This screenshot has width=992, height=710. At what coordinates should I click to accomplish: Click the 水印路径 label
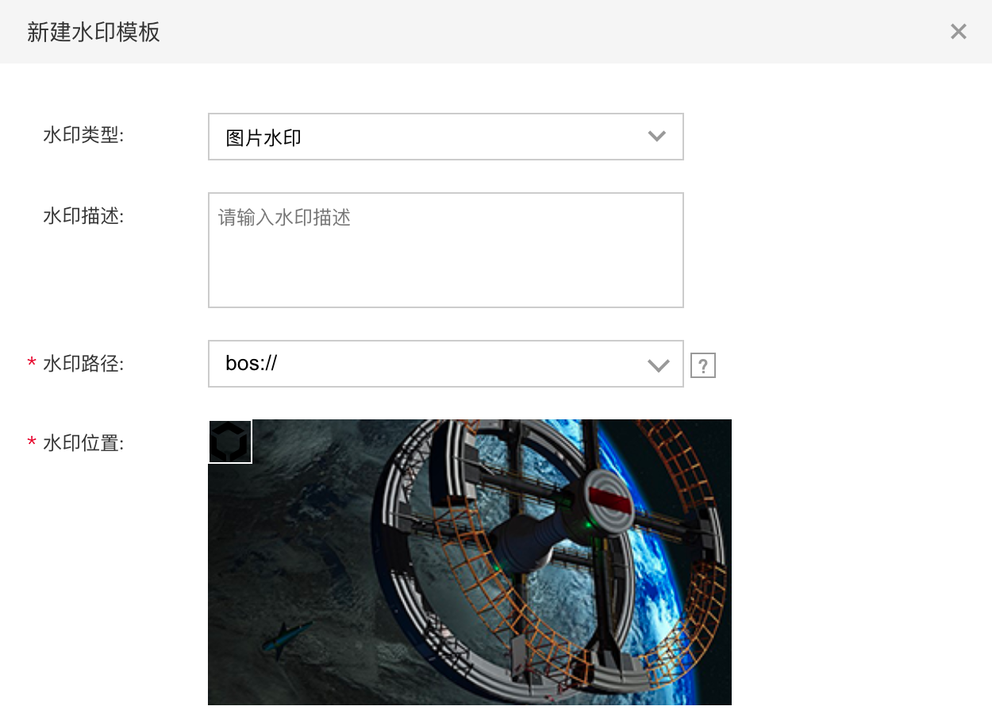click(83, 364)
